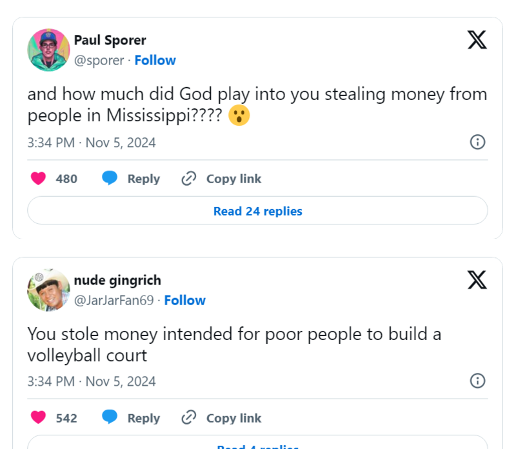Open the partially visible Read replies button
This screenshot has height=449, width=516.
[x=257, y=443]
